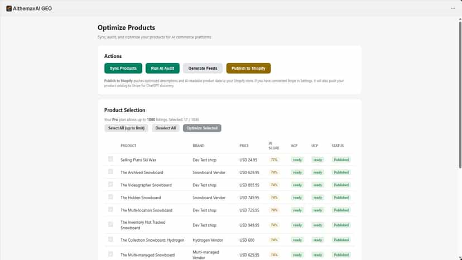Run the AI Audit
This screenshot has width=462, height=260.
(x=162, y=68)
